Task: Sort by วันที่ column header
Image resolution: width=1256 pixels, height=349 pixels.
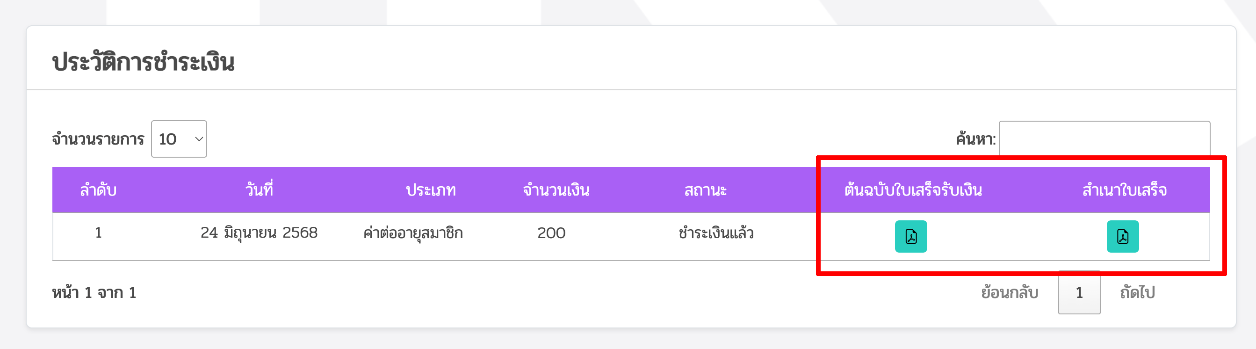Action: [x=259, y=190]
